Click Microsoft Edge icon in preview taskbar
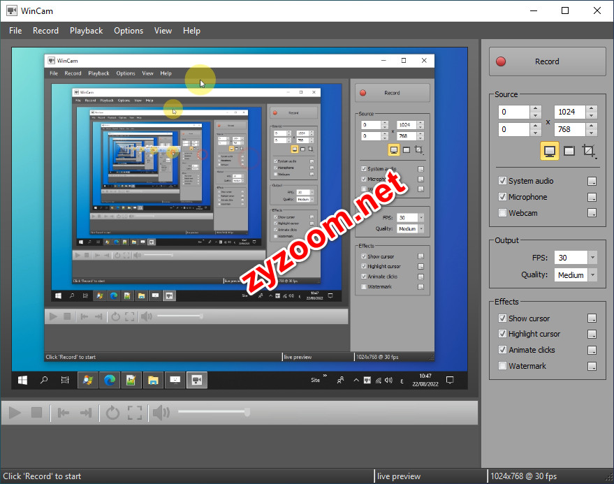Screen dimensions: 614x484 (x=110, y=380)
